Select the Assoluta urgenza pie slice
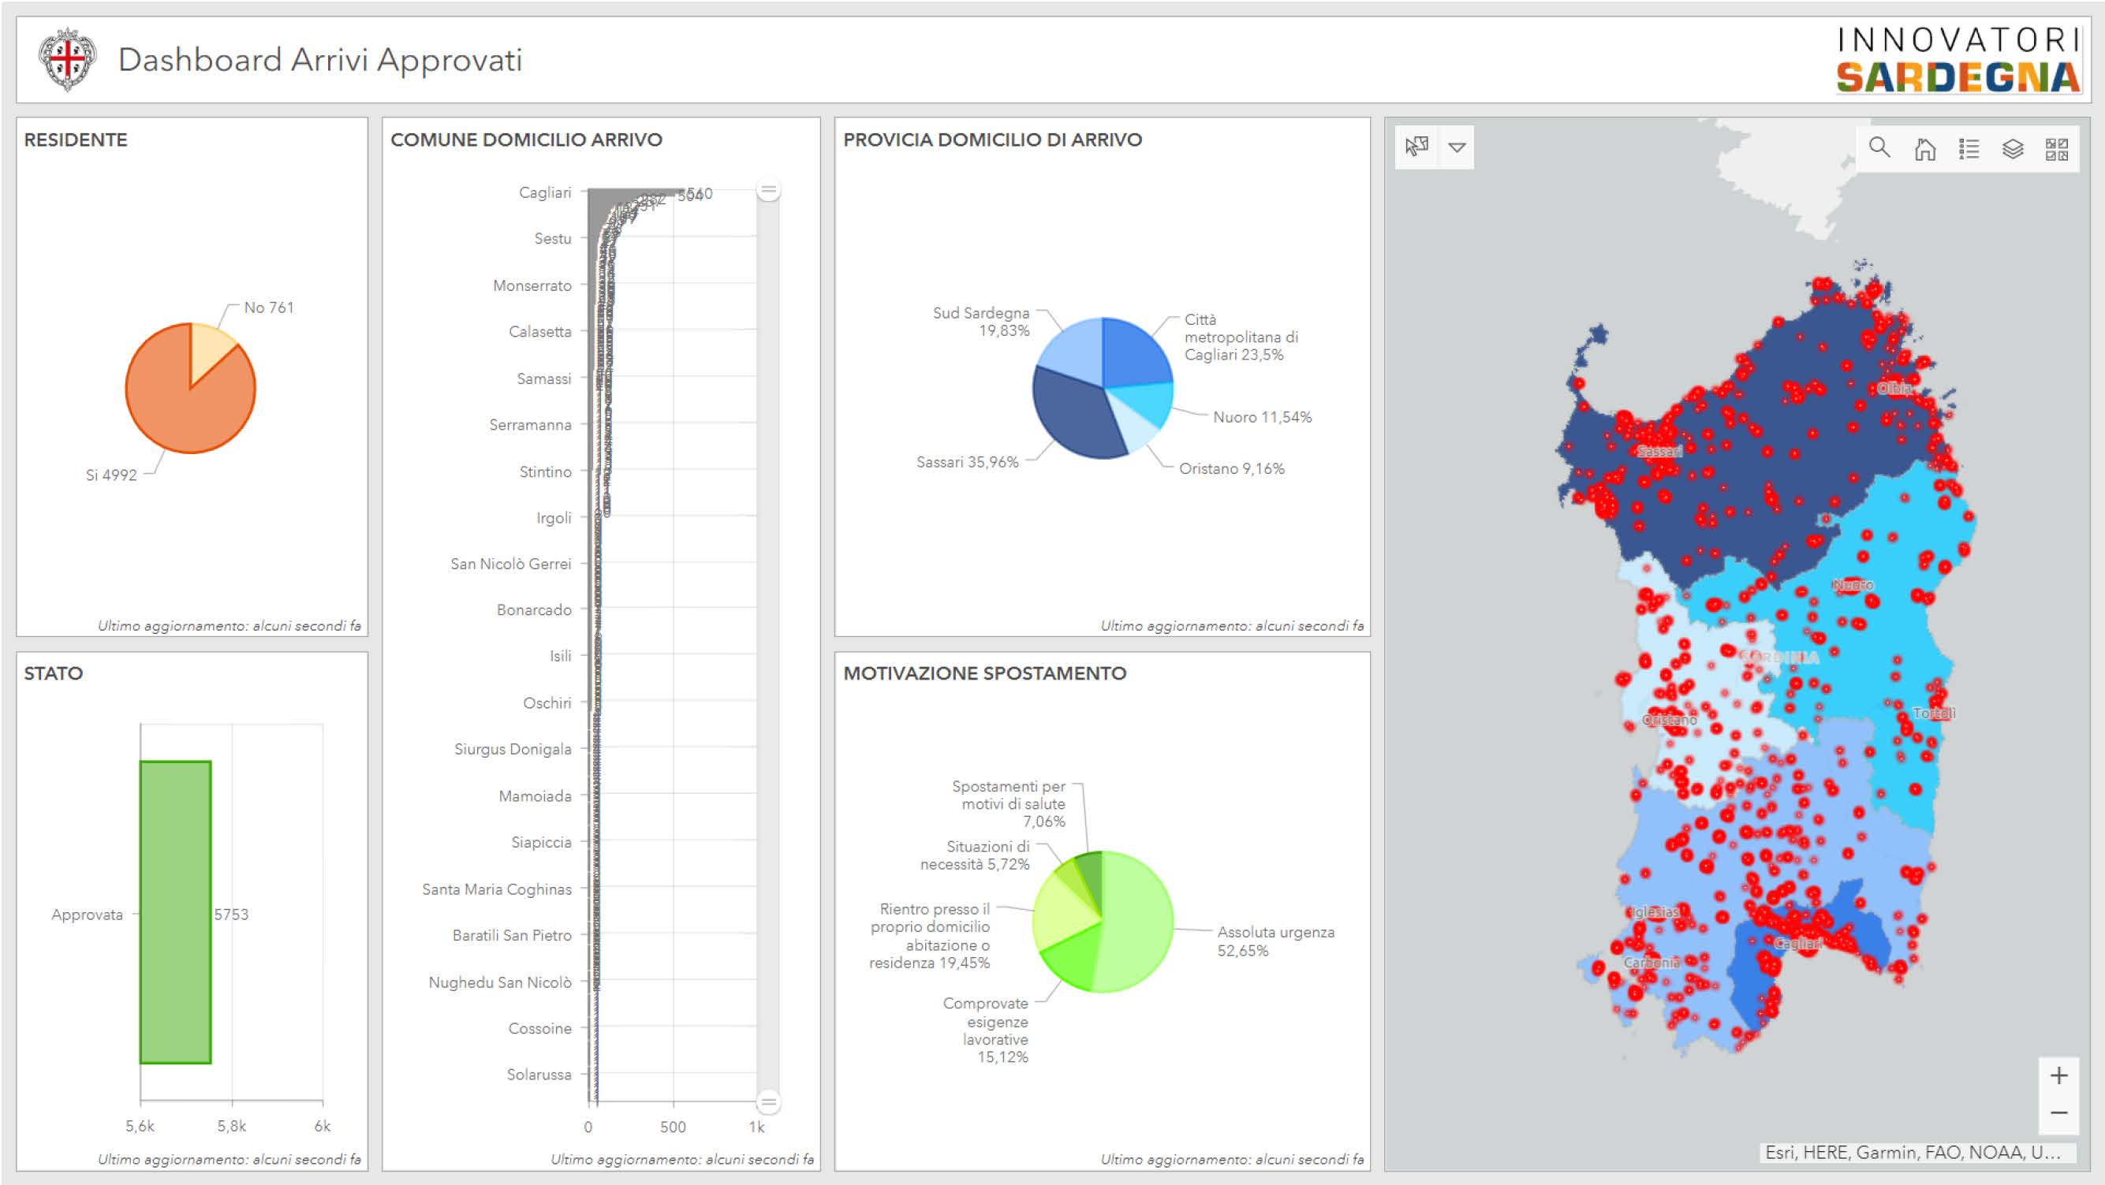The image size is (2105, 1185). coord(1136,922)
